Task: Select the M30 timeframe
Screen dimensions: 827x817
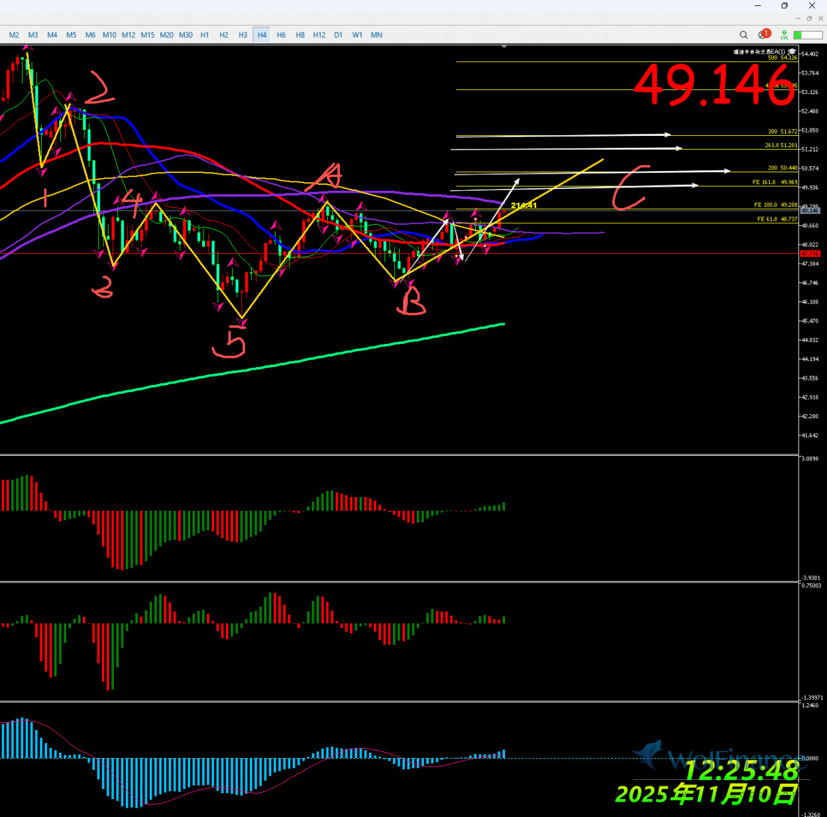Action: pyautogui.click(x=186, y=35)
